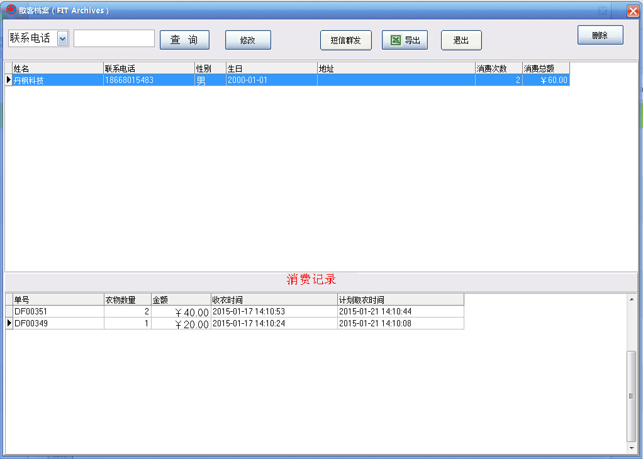This screenshot has height=459, width=643.
Task: Click the 退出 button
Action: [x=461, y=40]
